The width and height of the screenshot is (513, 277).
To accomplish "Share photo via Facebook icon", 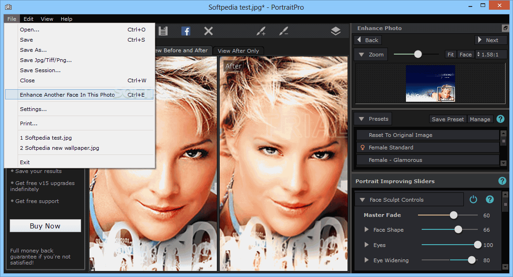I will point(186,31).
